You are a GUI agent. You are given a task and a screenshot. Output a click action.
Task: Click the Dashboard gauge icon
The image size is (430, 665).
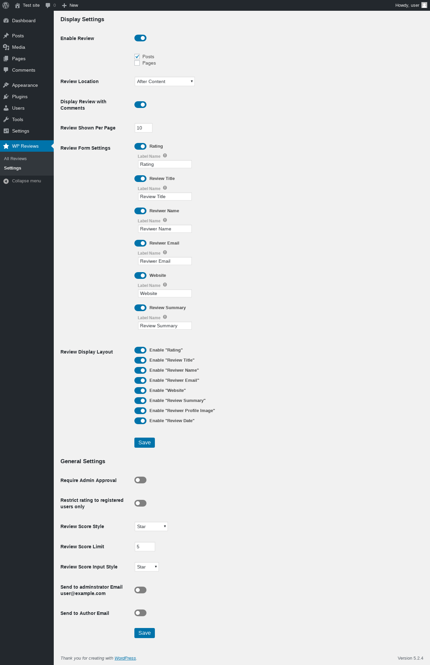(x=6, y=21)
